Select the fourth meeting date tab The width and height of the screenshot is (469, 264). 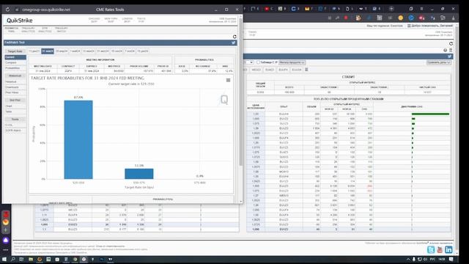point(75,51)
